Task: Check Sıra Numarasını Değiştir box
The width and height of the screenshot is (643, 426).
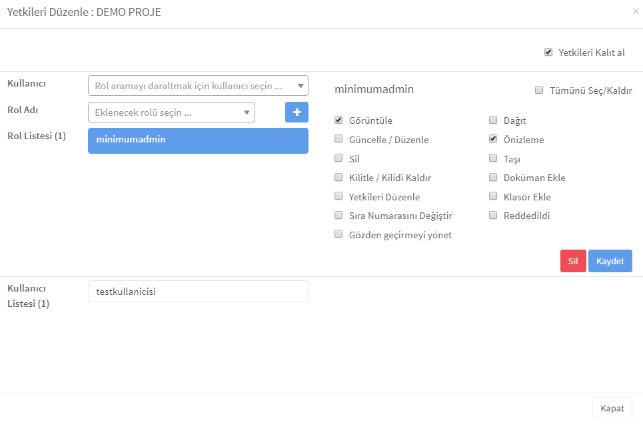Action: pyautogui.click(x=338, y=215)
